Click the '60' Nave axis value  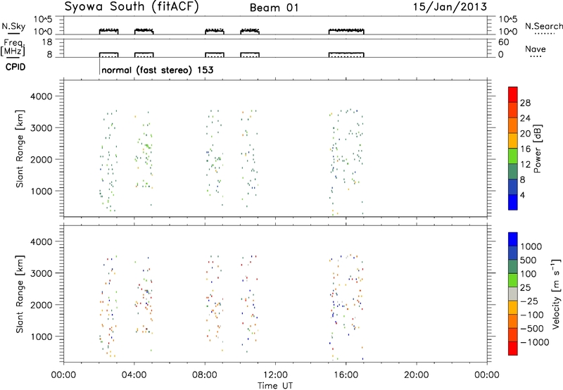coord(504,42)
